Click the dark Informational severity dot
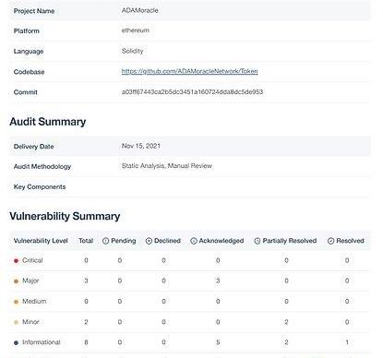This screenshot has width=383, height=358. (17, 342)
